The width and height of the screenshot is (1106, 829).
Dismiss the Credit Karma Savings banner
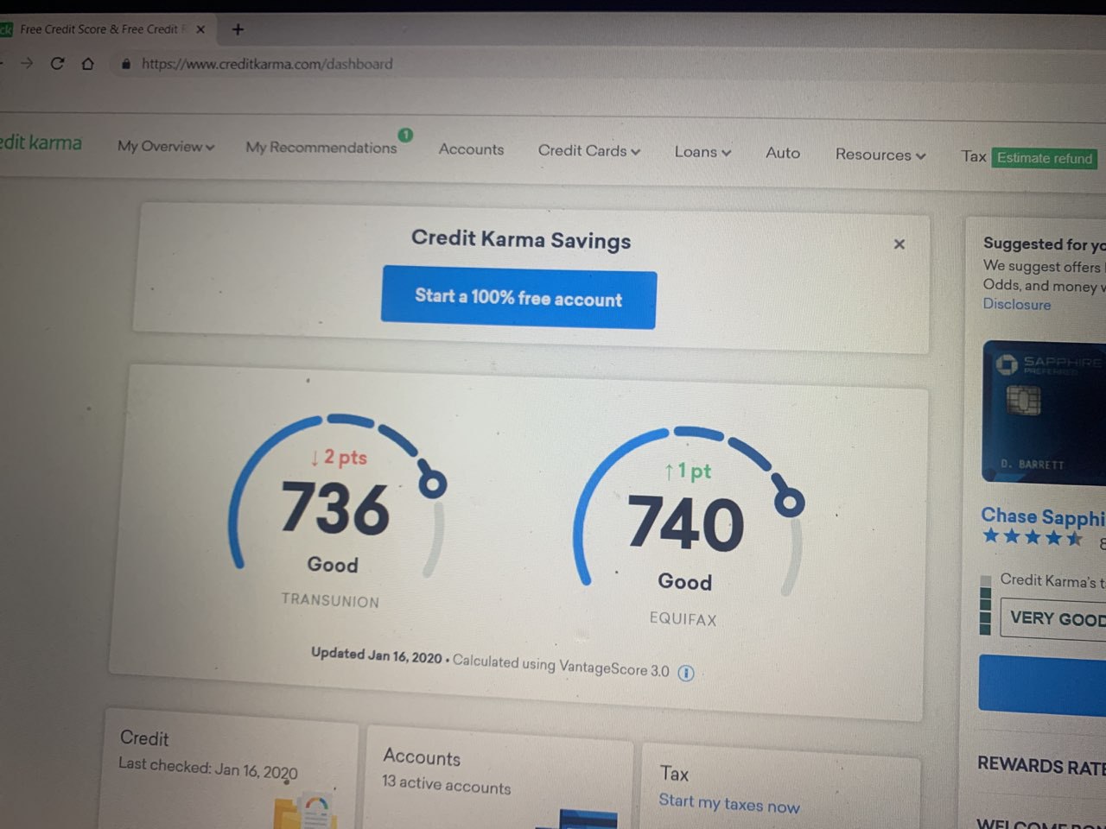click(x=899, y=244)
